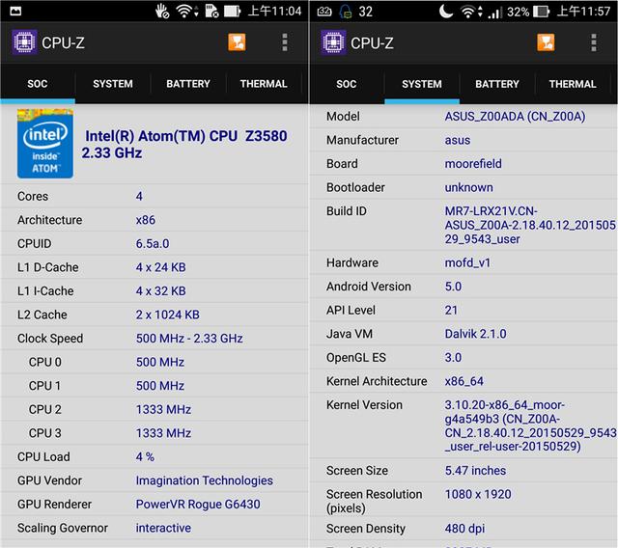Tap Screen Density value 480 dpi
Image resolution: width=618 pixels, height=548 pixels.
click(464, 529)
